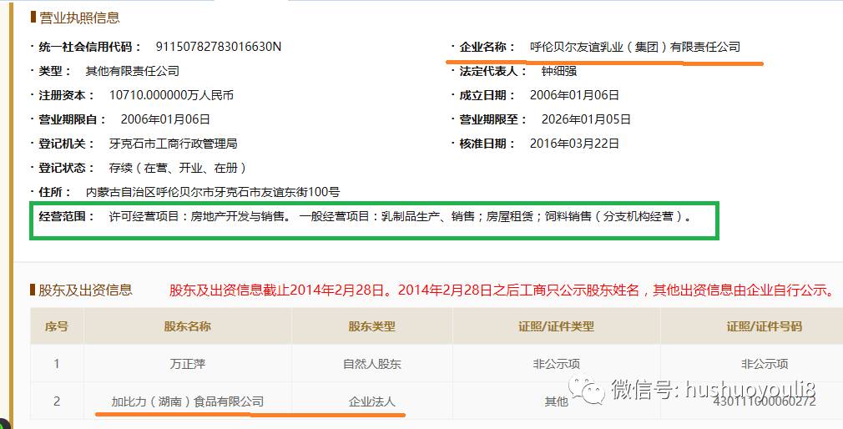
Task: Click the 注册资本 label
Action: coord(66,95)
